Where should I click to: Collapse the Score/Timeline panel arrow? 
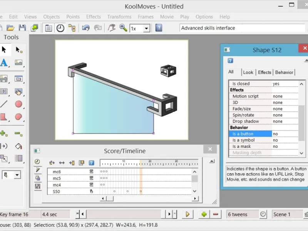click(x=212, y=161)
